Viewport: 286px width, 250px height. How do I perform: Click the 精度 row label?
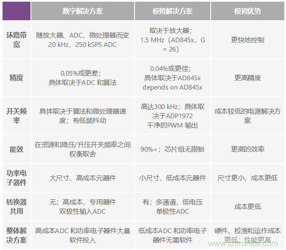tap(16, 78)
